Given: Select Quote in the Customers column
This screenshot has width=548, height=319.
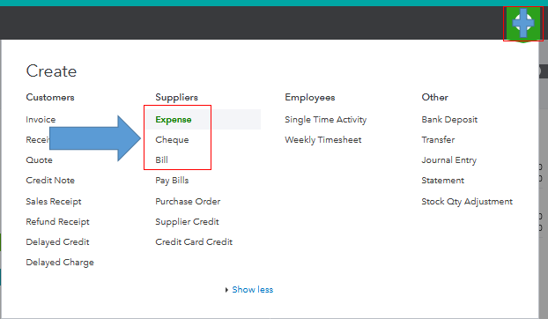Looking at the screenshot, I should [39, 160].
